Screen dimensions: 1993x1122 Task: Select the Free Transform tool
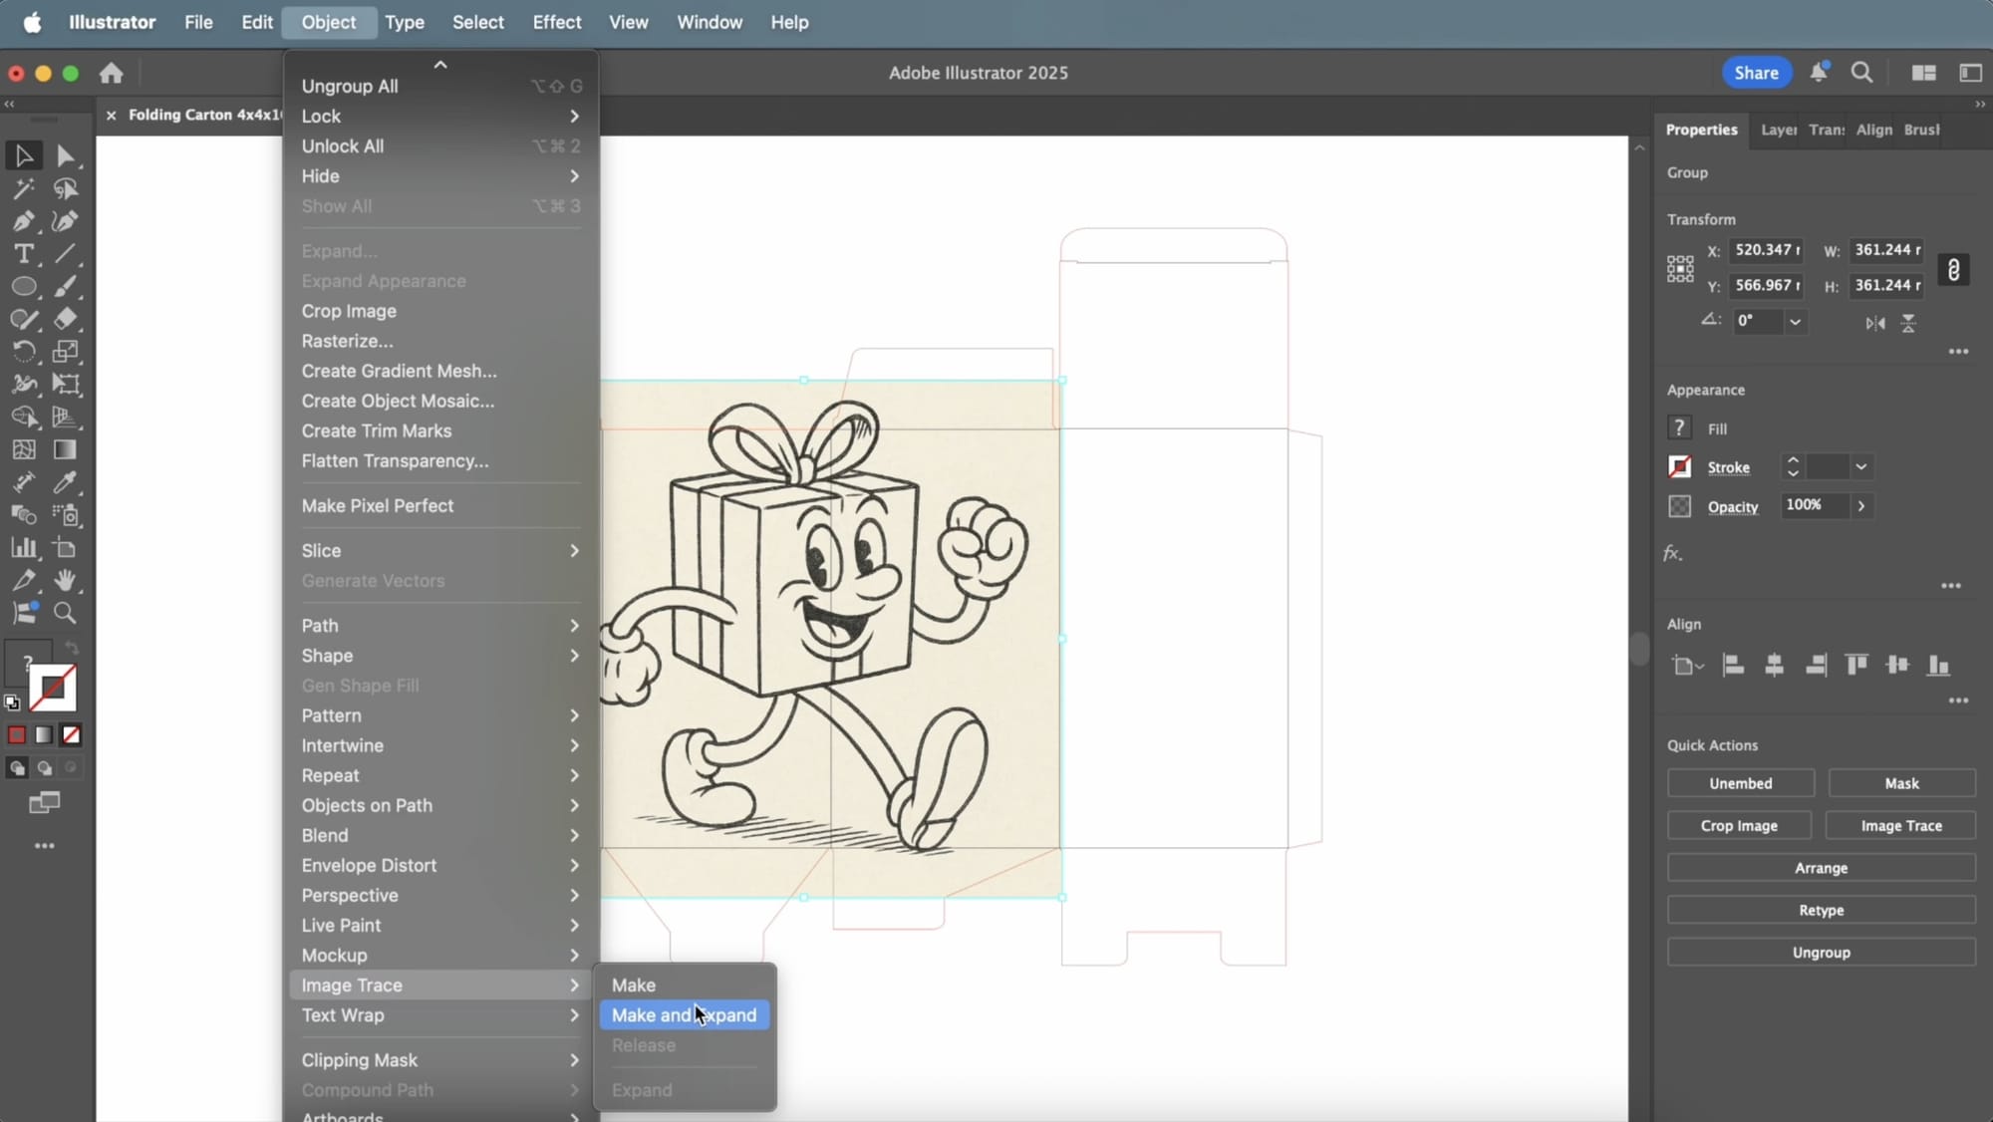click(65, 385)
